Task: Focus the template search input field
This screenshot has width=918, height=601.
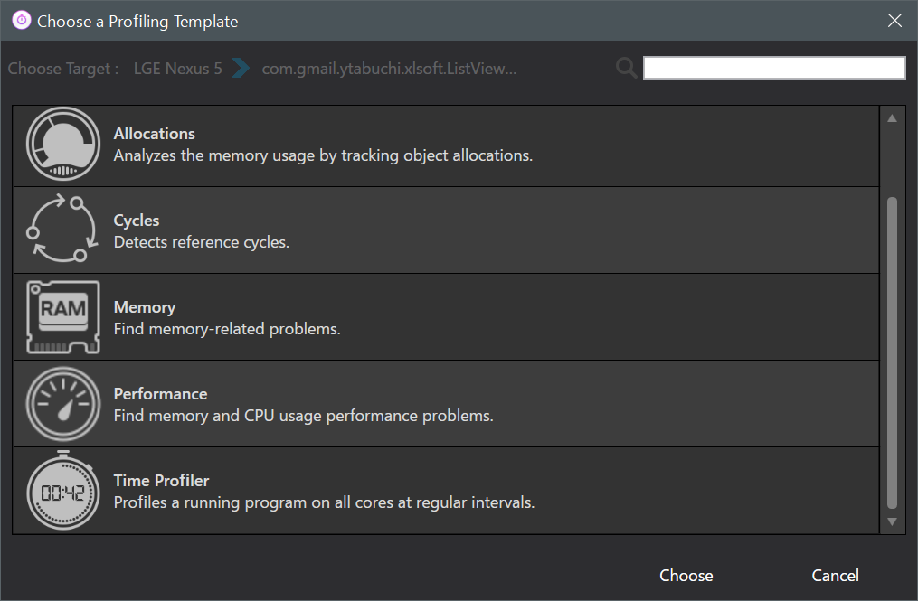Action: click(773, 68)
